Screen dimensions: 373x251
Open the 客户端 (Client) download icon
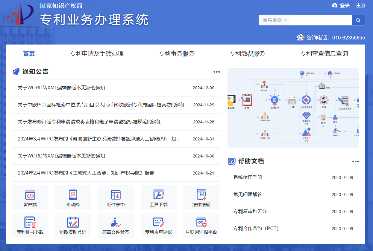(x=30, y=198)
